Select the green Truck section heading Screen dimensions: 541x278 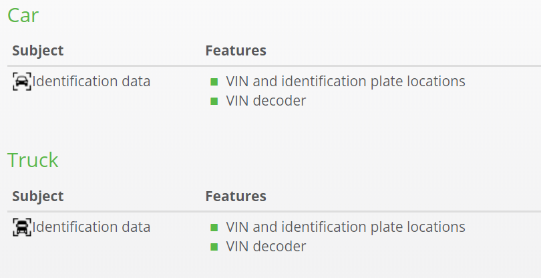click(33, 160)
